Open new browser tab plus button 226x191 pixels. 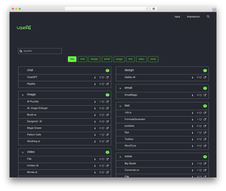[x=214, y=10]
